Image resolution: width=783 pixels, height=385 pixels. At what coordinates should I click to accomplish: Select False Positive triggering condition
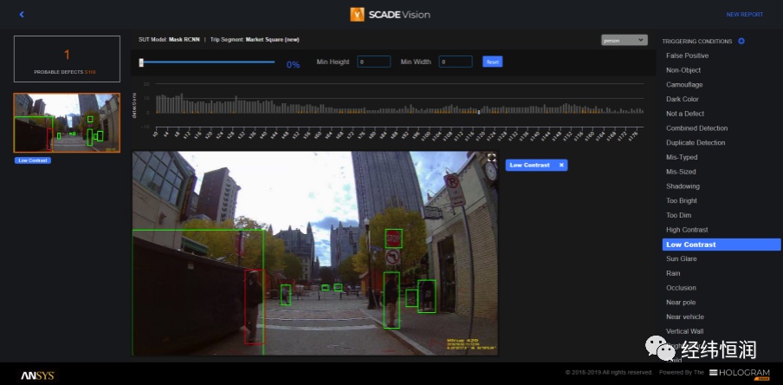click(x=687, y=55)
